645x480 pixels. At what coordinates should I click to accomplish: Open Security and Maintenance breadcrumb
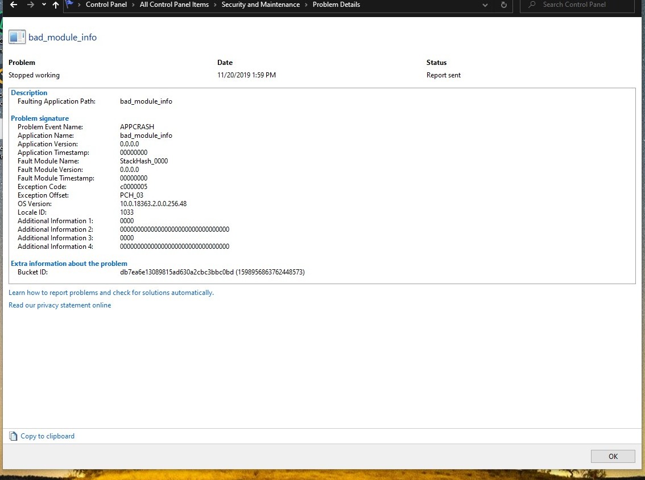[x=261, y=5]
